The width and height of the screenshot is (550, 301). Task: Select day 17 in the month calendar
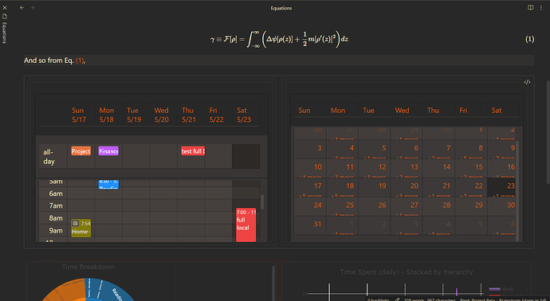310,187
